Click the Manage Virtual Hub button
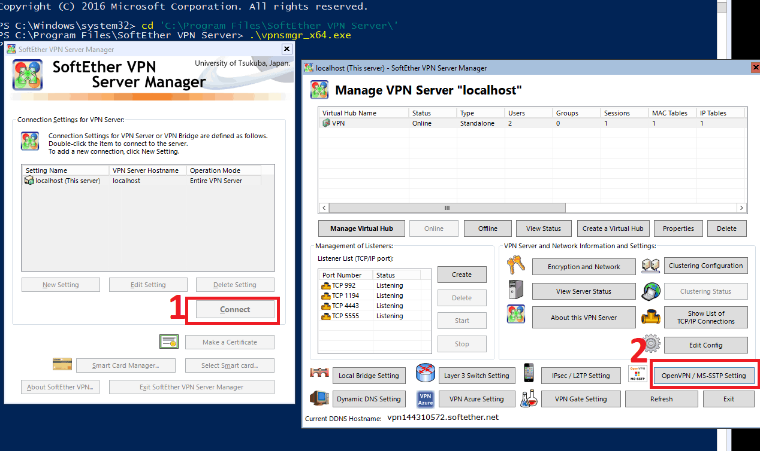Screen dimensions: 760x451 361,228
